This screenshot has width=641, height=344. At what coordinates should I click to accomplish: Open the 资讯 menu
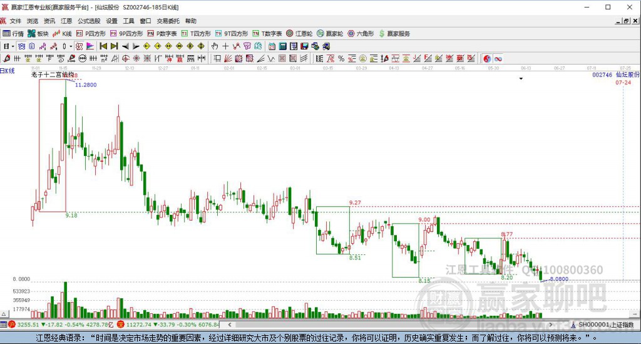[49, 21]
